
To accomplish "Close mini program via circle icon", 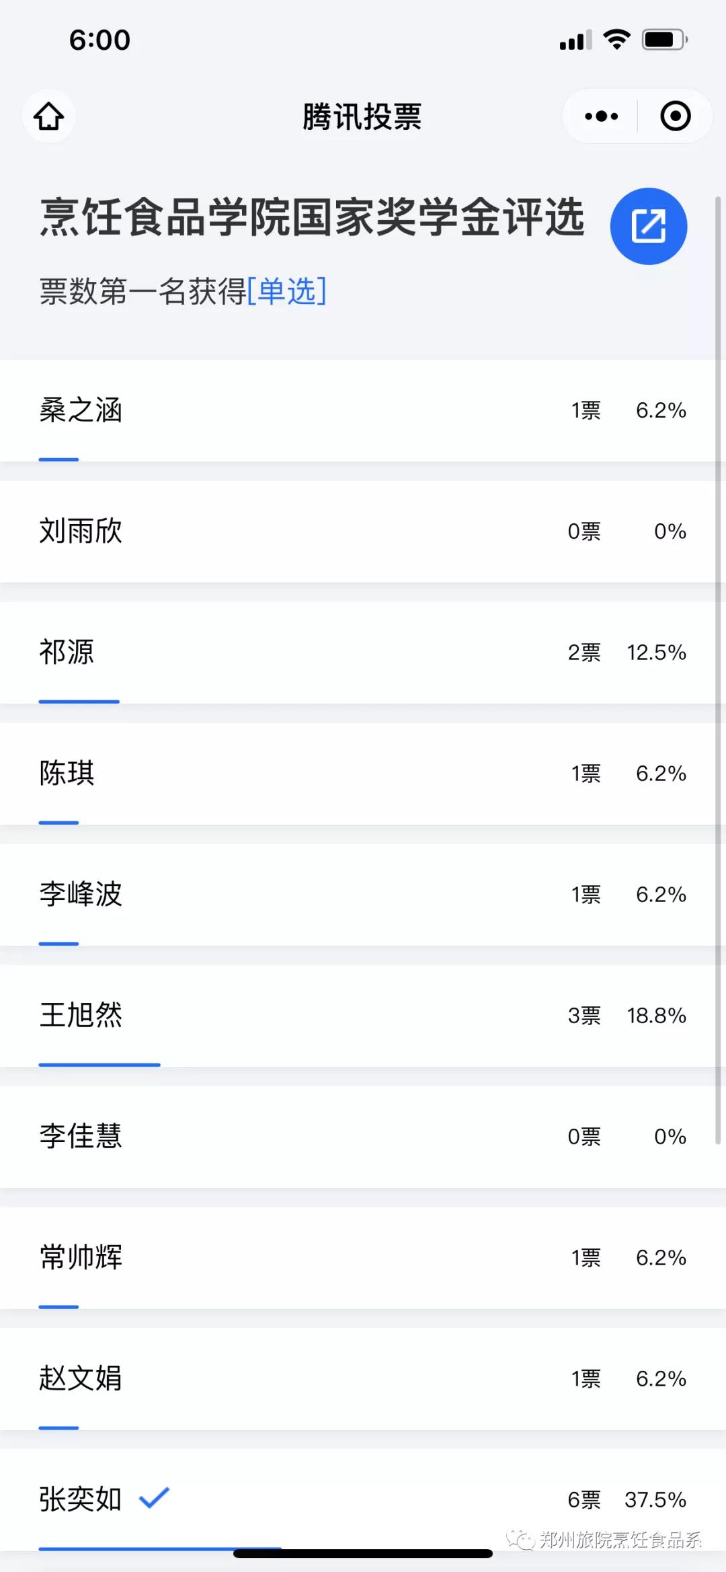I will coord(675,116).
